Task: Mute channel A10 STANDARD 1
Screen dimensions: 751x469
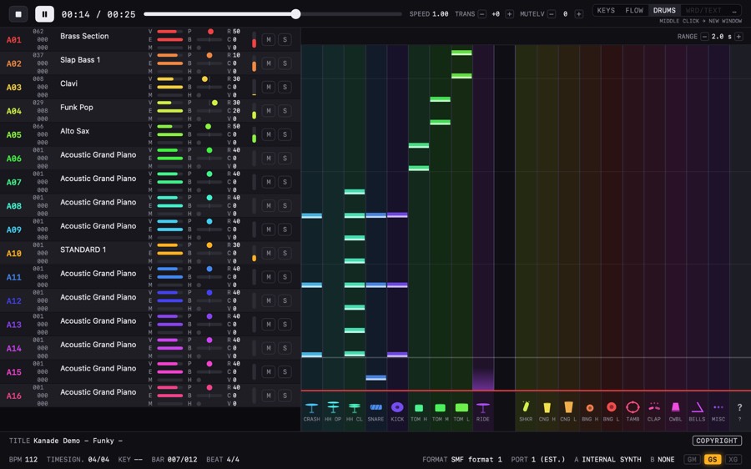Action: 269,253
